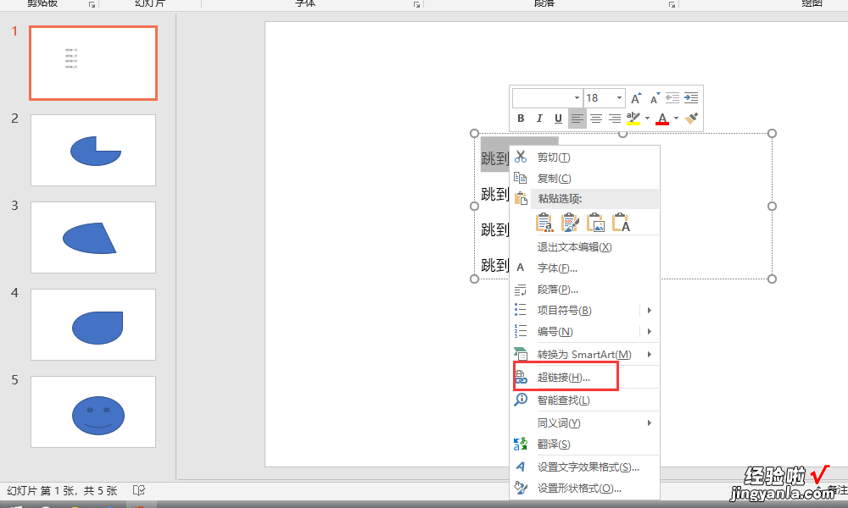Click the format painter brush icon
Image resolution: width=848 pixels, height=508 pixels.
[x=691, y=119]
